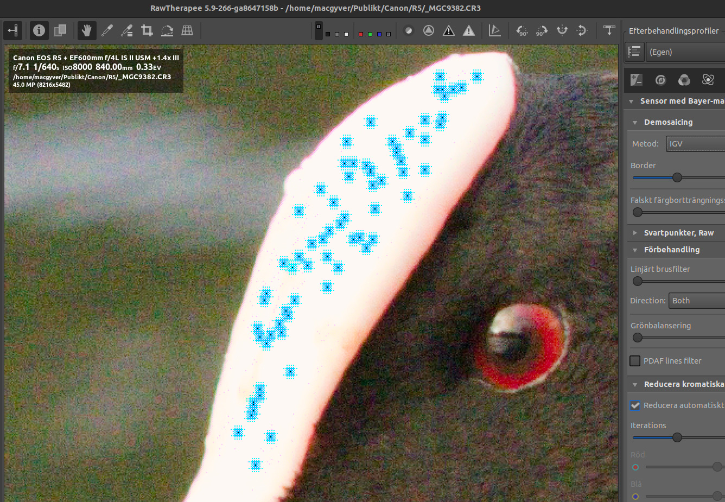Toggle green channel preview
Viewport: 725px width, 502px height.
pyautogui.click(x=370, y=34)
